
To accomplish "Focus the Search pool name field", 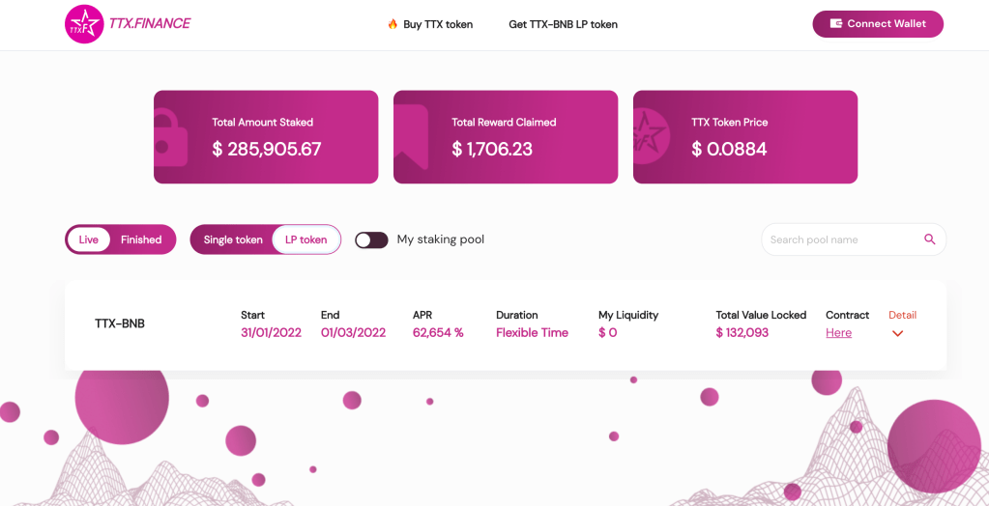I will pyautogui.click(x=839, y=239).
